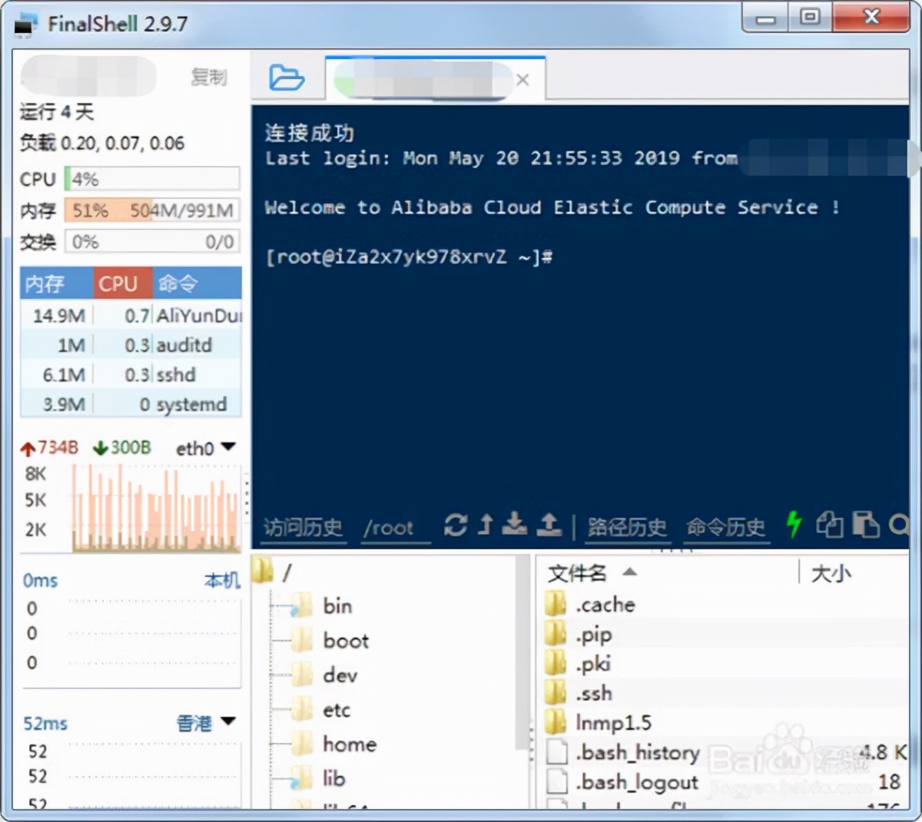Sort processes by CPU column tab

(x=118, y=284)
